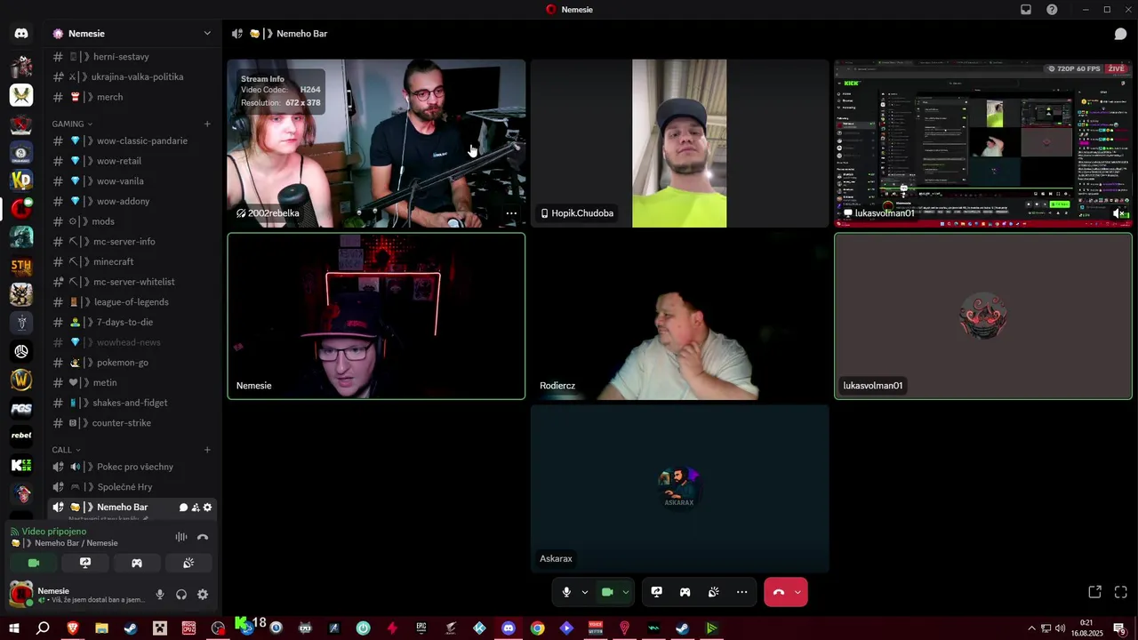This screenshot has width=1138, height=640.
Task: Open noise suppression waveform icon
Action: coord(181,537)
